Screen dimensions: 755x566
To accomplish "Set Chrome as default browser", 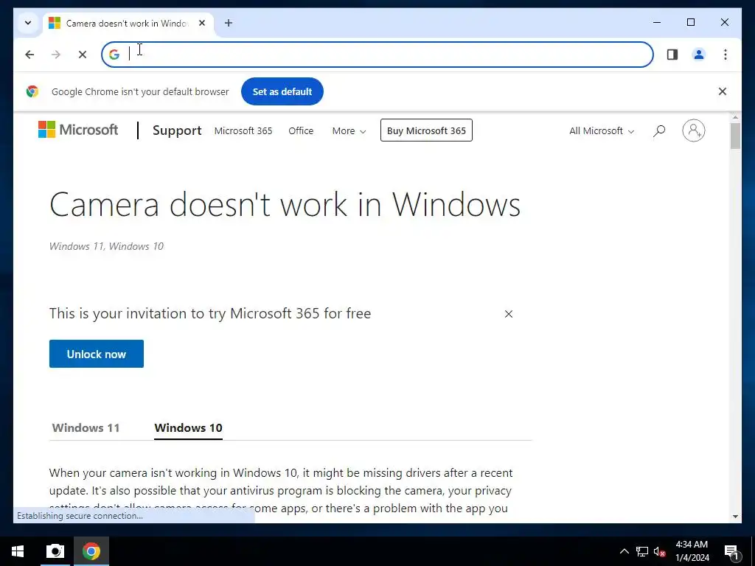I will pos(282,91).
